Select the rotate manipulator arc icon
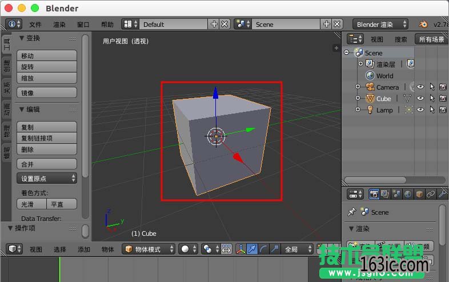This screenshot has width=449, height=282. [263, 249]
